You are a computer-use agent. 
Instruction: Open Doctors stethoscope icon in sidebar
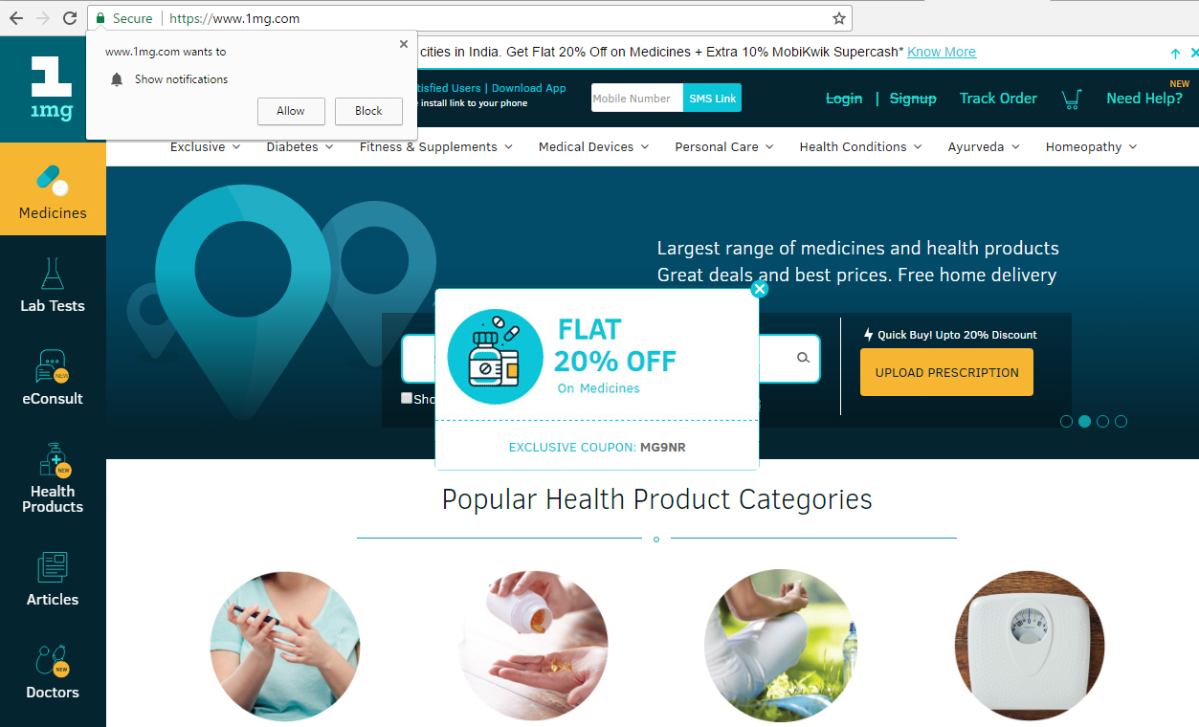[x=53, y=660]
